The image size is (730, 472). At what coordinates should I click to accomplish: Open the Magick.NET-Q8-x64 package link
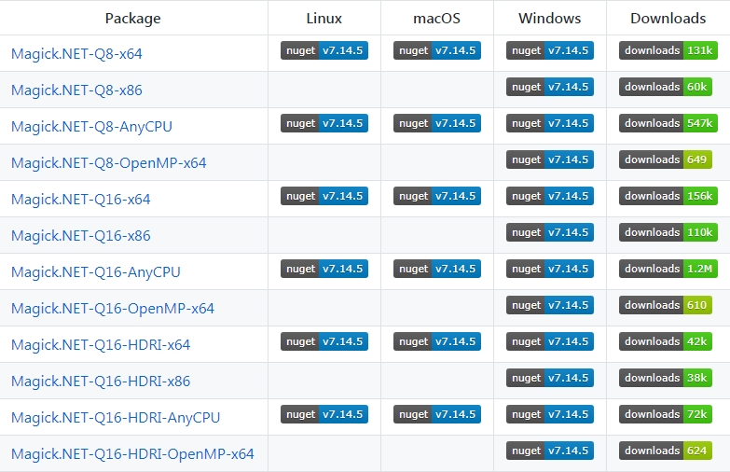[x=76, y=54]
